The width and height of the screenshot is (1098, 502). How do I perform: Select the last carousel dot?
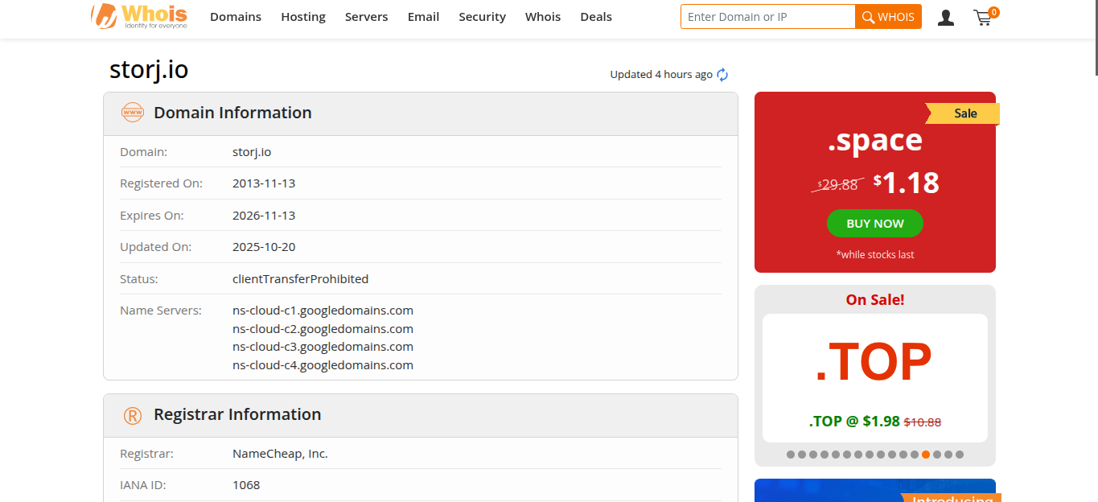960,455
